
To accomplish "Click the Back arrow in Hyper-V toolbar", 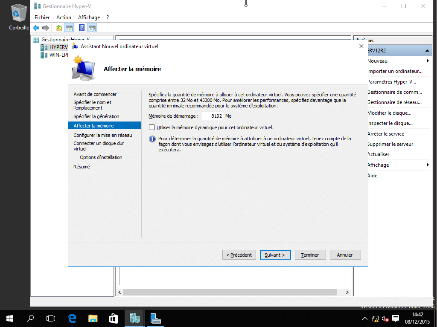I will point(36,28).
